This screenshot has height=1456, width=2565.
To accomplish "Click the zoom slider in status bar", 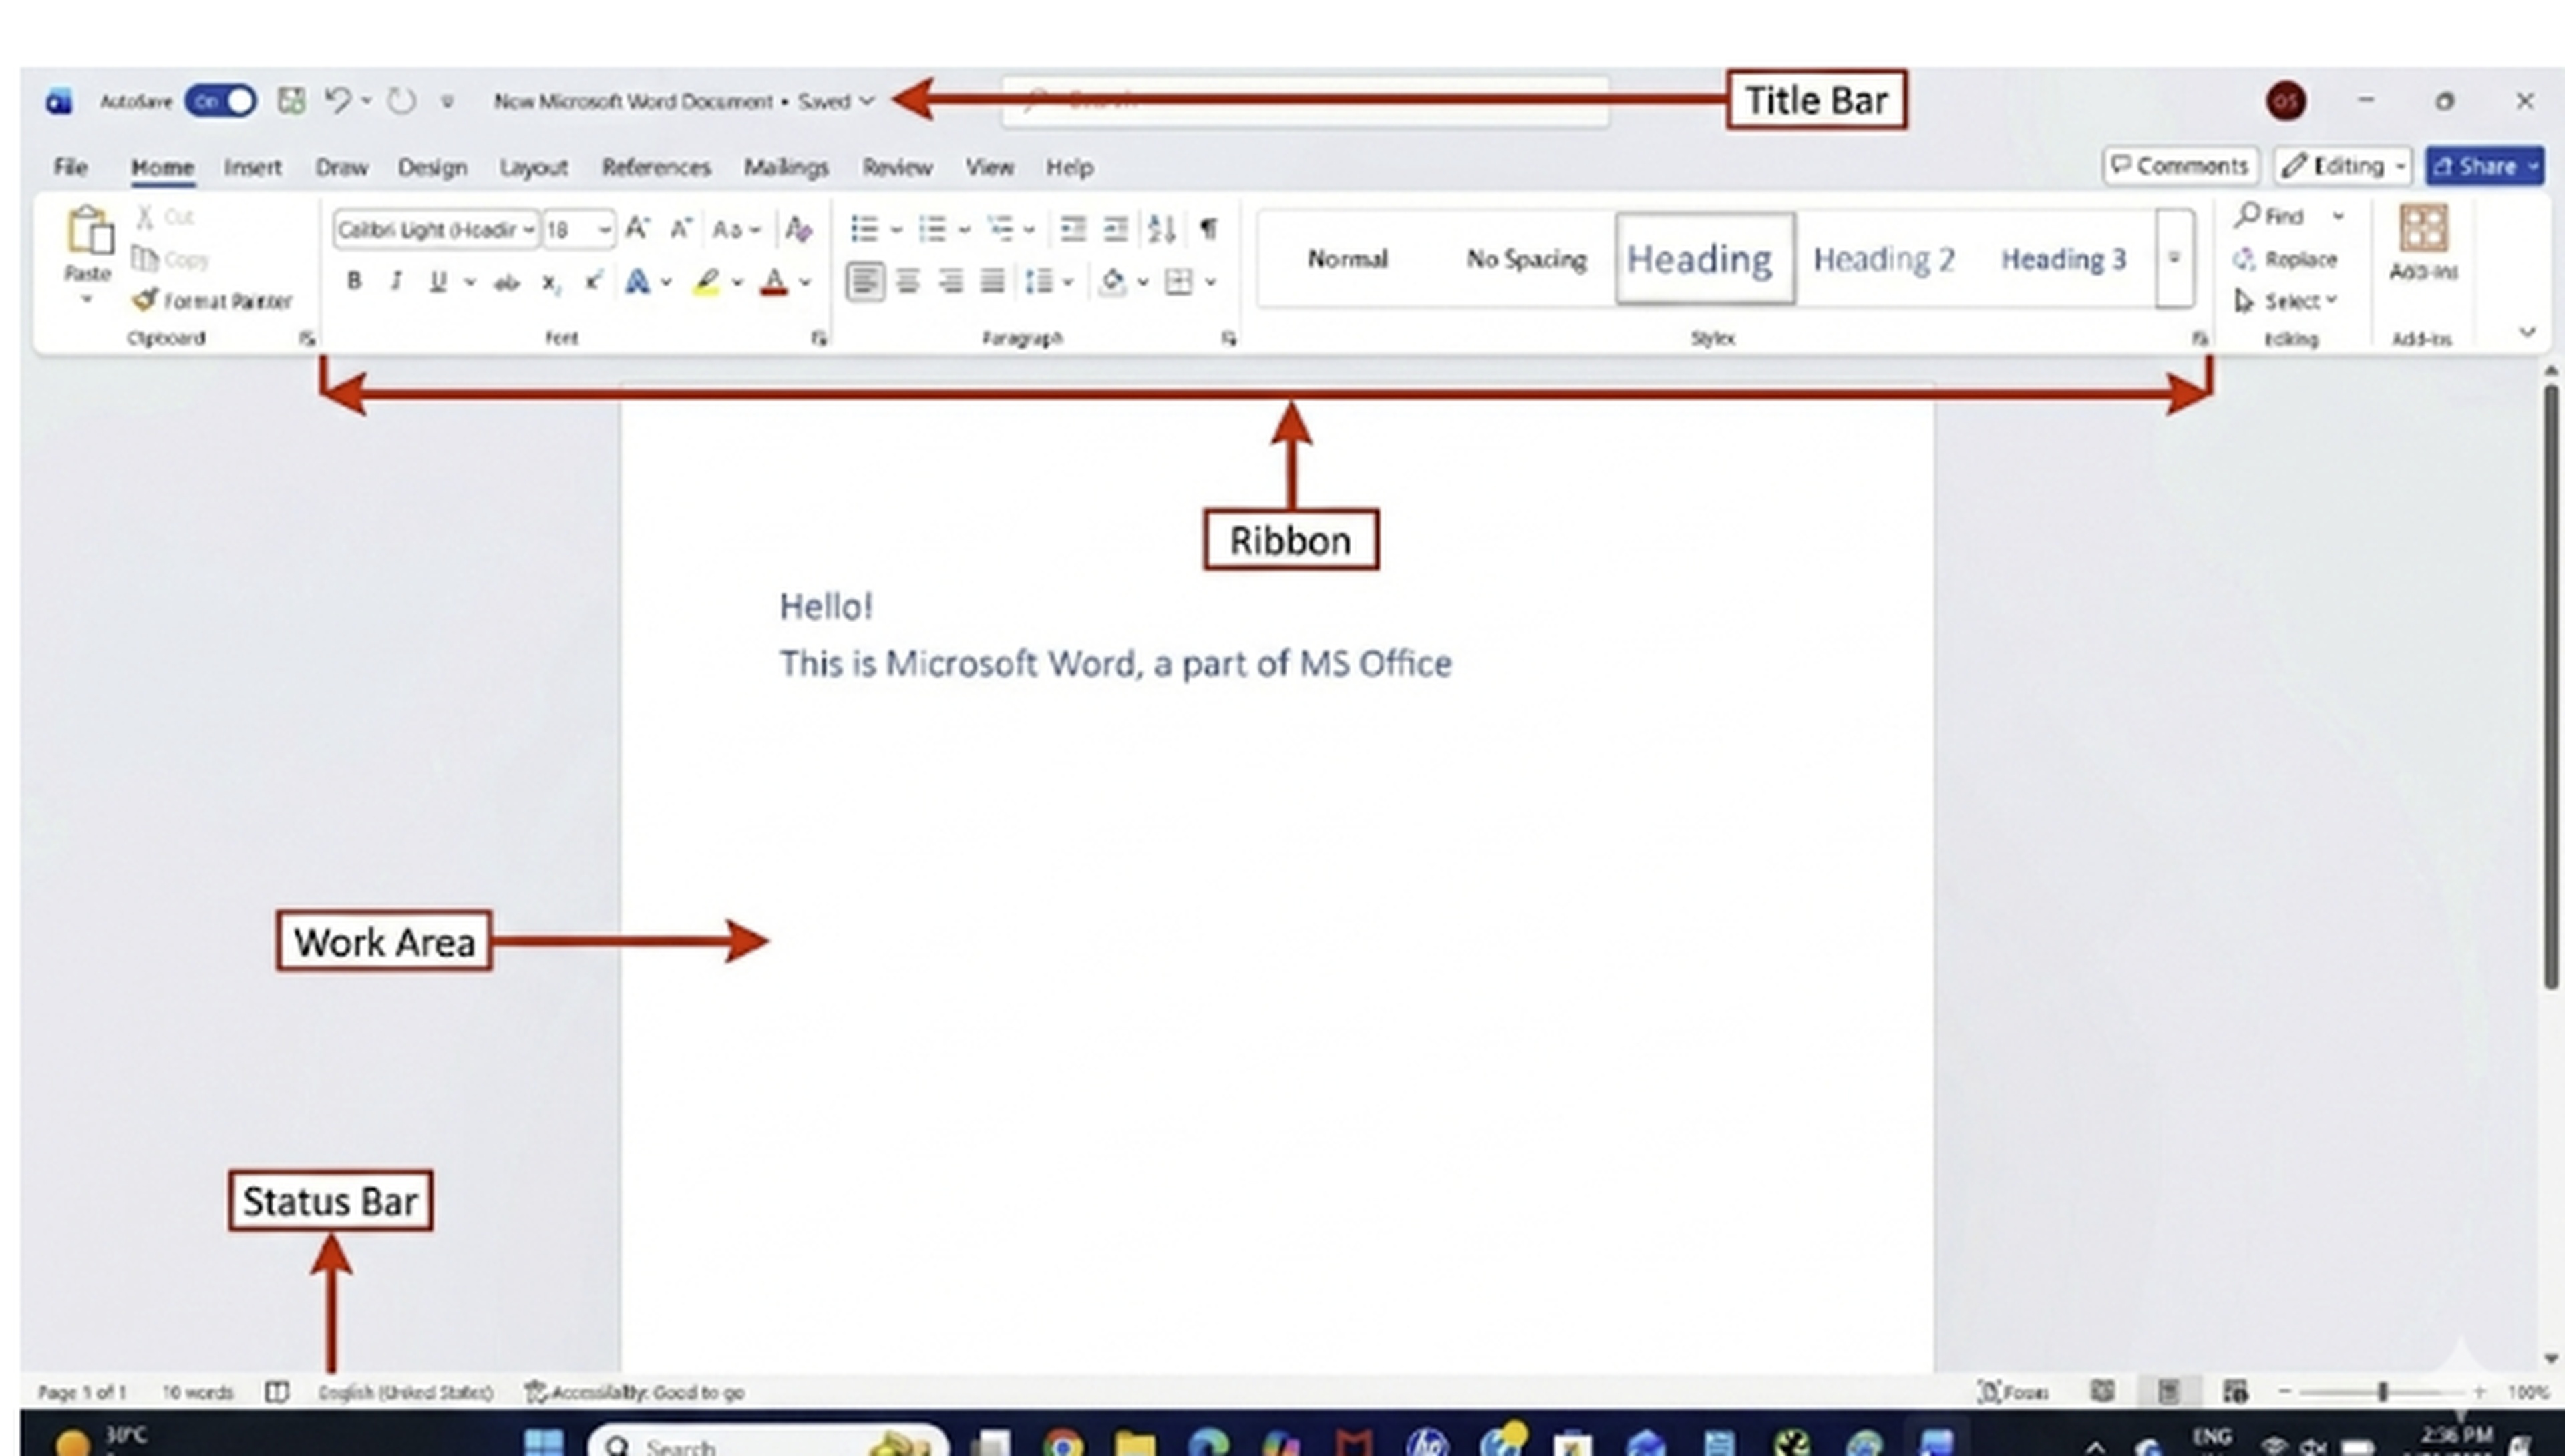I will [x=2382, y=1391].
